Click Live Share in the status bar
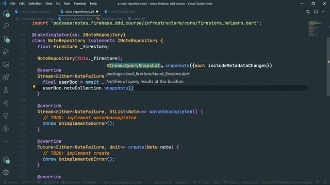330x185 pixels. coord(71,182)
